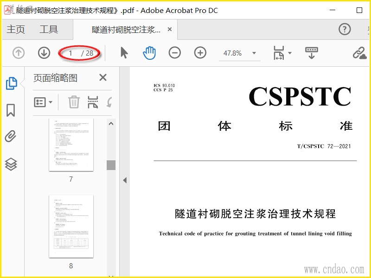This screenshot has height=278, width=371.
Task: Click the 页面缩略图 panel title
Action: click(x=55, y=78)
